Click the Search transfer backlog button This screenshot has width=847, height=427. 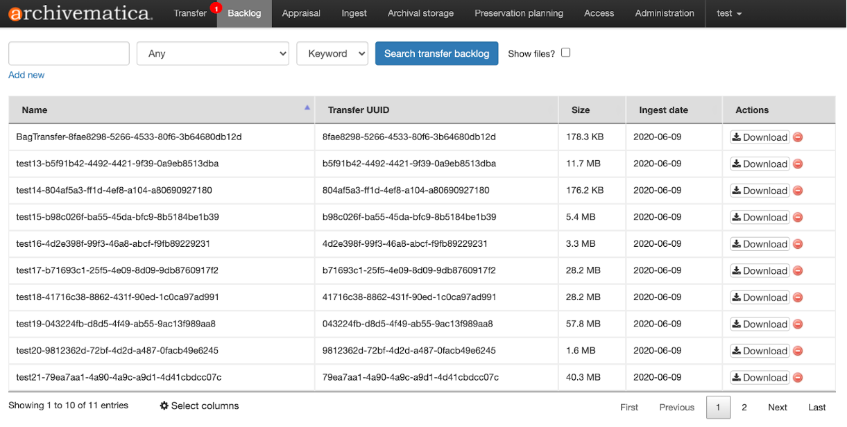click(x=436, y=53)
